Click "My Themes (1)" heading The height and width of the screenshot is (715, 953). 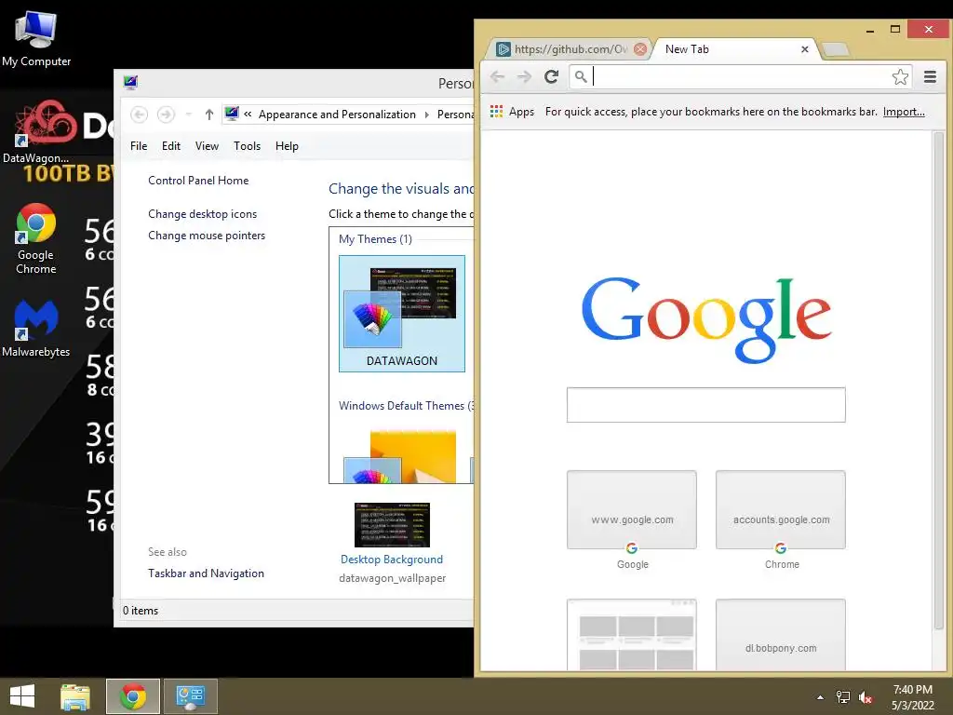[375, 239]
